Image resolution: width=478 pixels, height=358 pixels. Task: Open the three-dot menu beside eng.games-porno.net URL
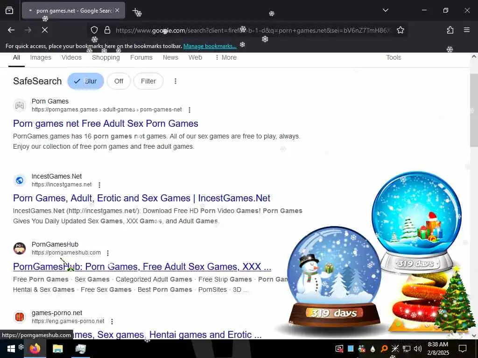(x=112, y=322)
